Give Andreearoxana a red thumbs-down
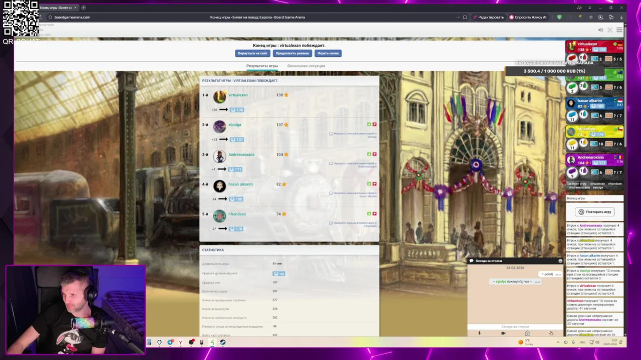This screenshot has width=641, height=360. pyautogui.click(x=374, y=154)
